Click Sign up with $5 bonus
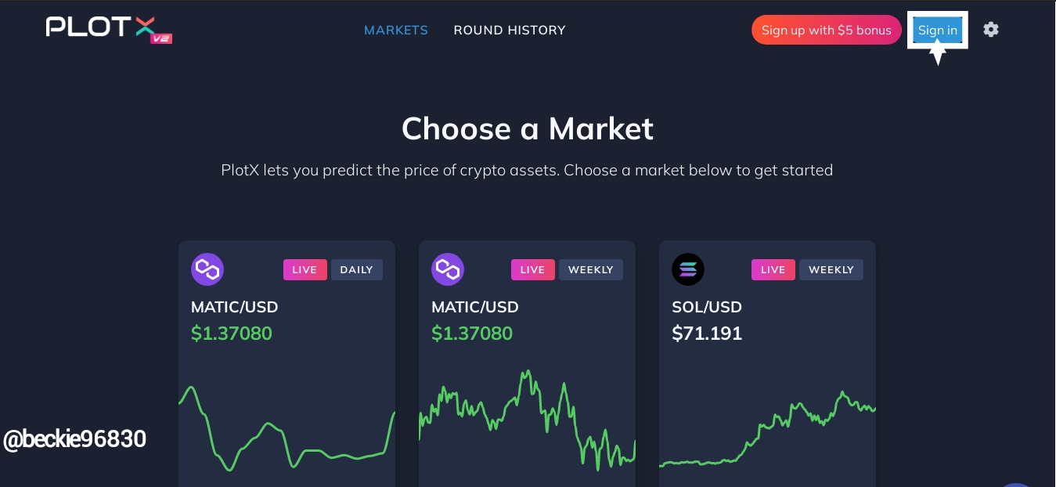The width and height of the screenshot is (1056, 487). (827, 30)
